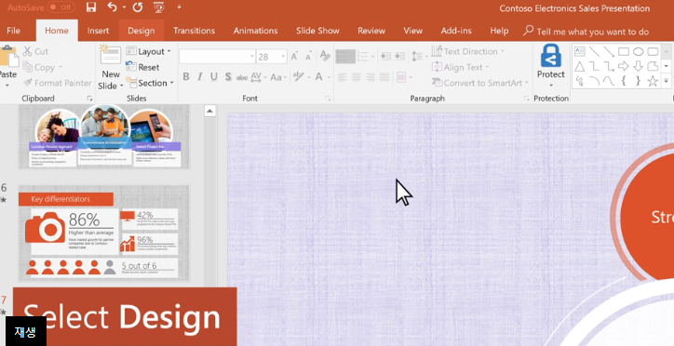Align text left
674x346 pixels.
pyautogui.click(x=343, y=78)
